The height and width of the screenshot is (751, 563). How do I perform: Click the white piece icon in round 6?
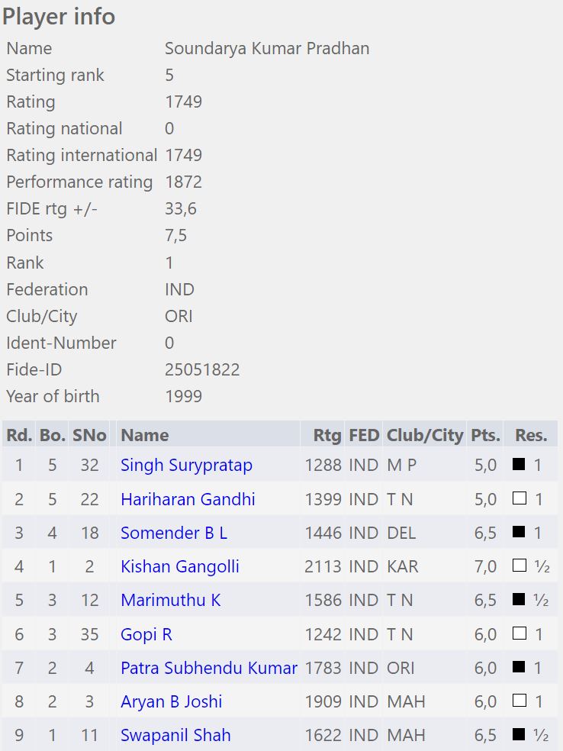pos(520,633)
